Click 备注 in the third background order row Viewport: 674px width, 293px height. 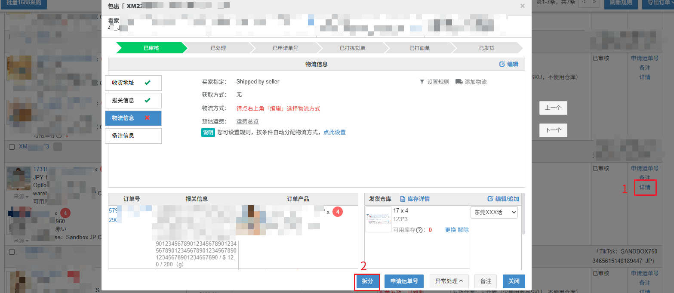[645, 283]
